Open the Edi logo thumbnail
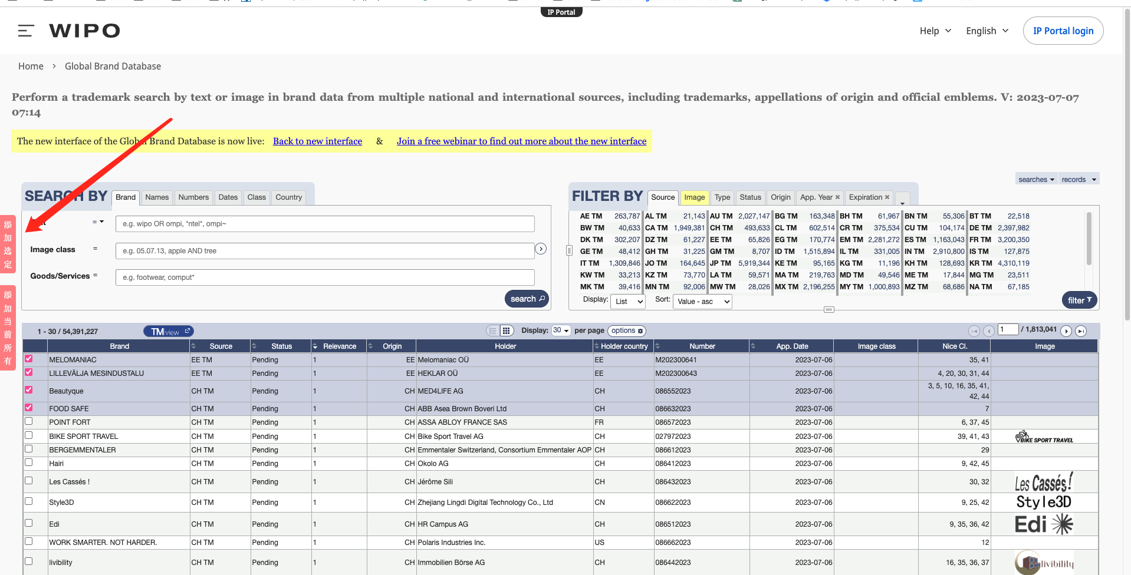1131x575 pixels. point(1044,524)
